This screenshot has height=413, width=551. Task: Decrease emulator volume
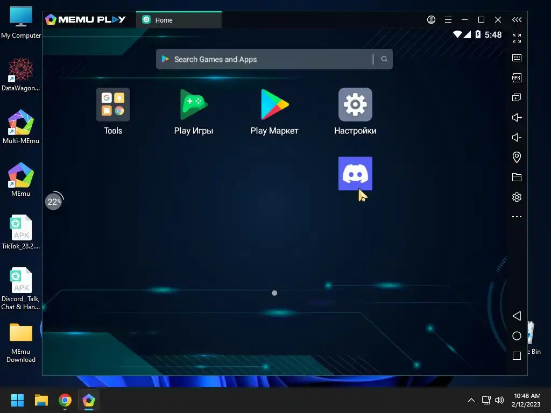tap(517, 137)
